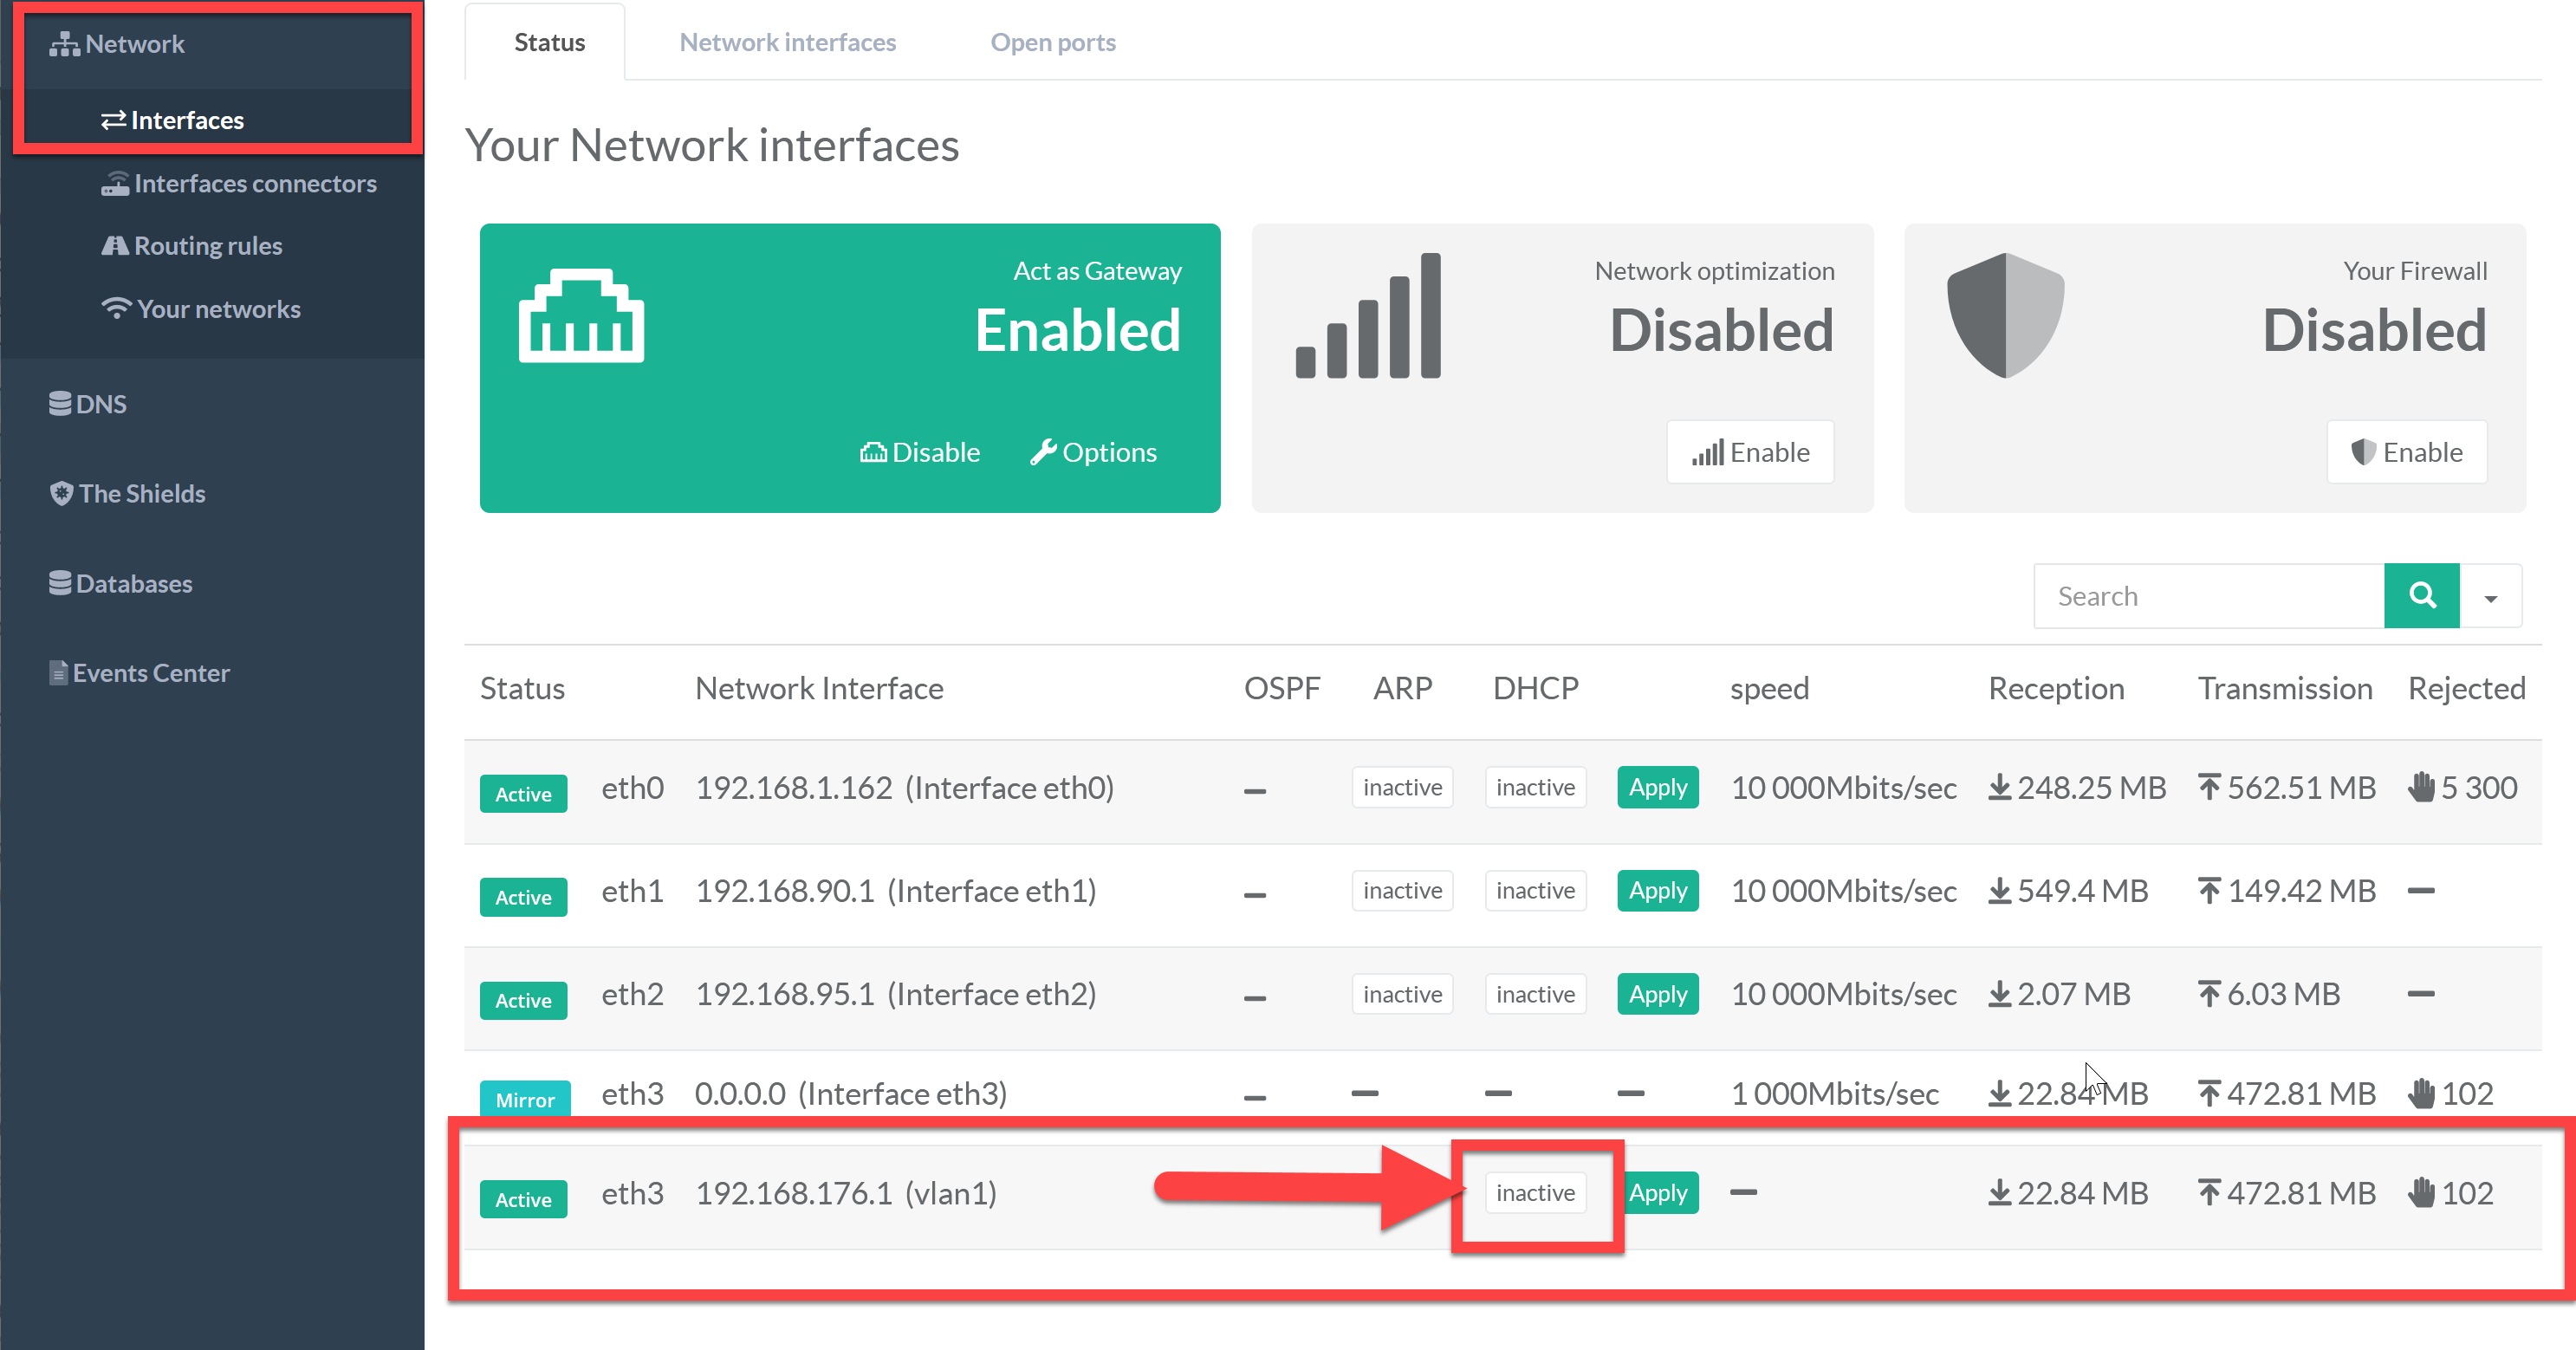Click the green search magnifier button

tap(2421, 596)
